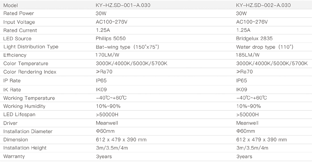Click the Rated Power row label

(x=19, y=13)
